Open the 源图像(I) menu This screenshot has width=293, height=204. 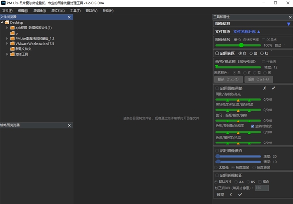(x=40, y=11)
